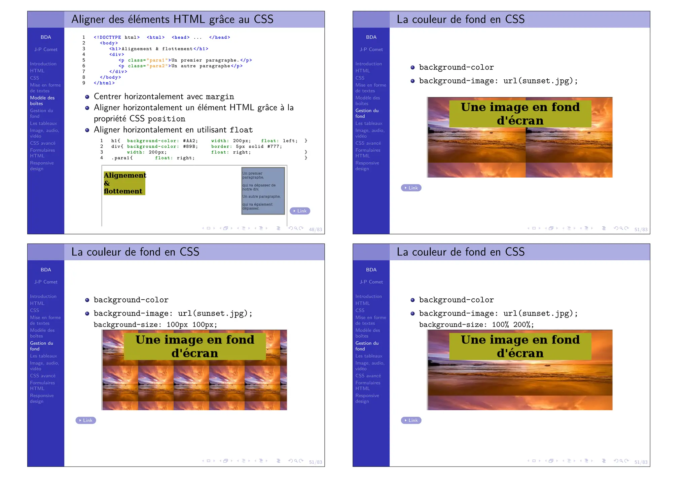
Task: Click the frame icon on the 100% 200% slide
Action: coord(534,461)
